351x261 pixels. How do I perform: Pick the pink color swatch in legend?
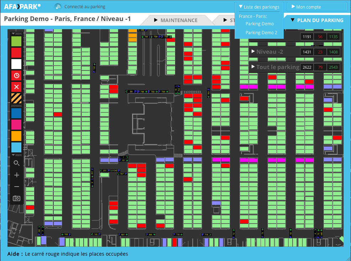[16, 124]
